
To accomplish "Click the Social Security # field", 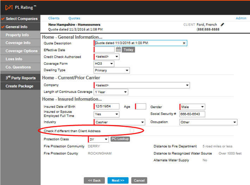I will (192, 114).
